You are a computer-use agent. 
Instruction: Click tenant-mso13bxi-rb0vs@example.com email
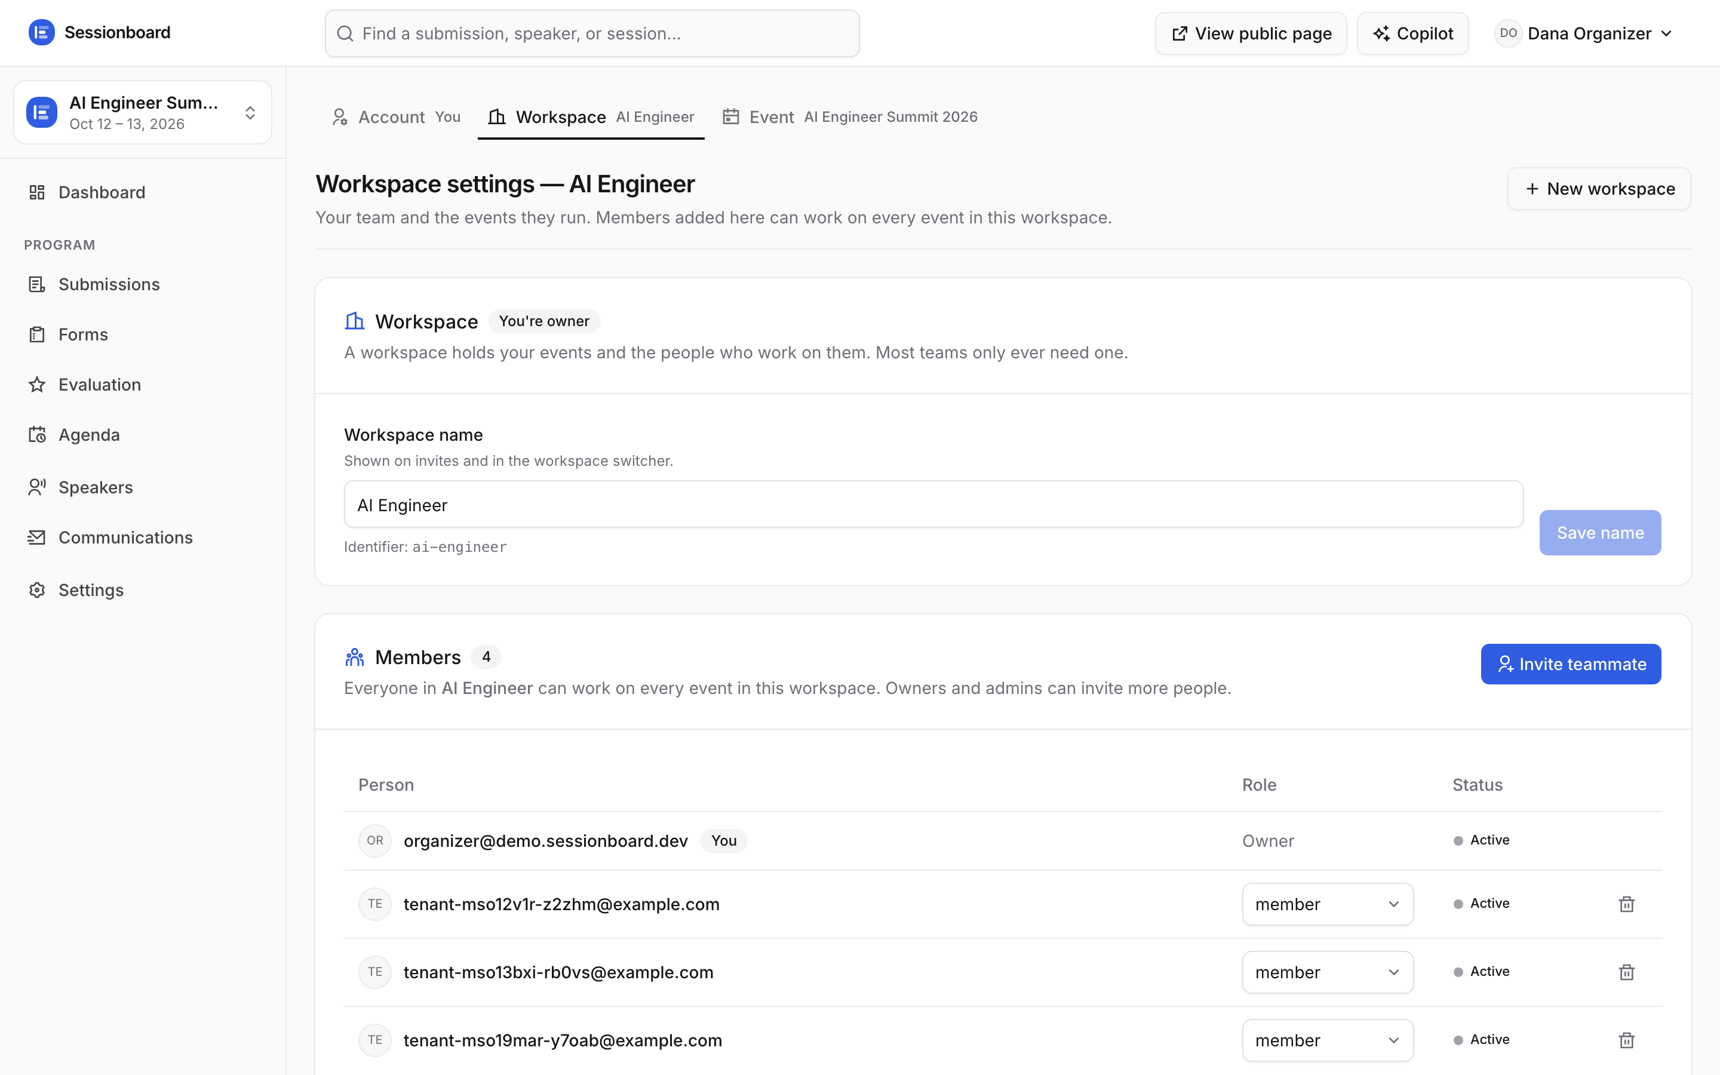[x=558, y=972]
